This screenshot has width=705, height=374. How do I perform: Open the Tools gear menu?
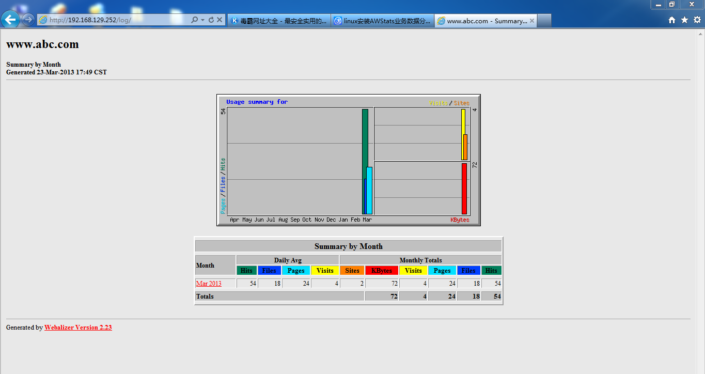point(697,20)
